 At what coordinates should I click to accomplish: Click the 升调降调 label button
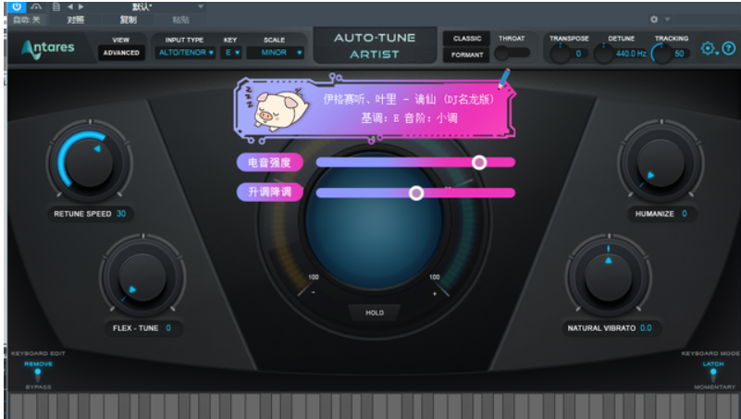click(x=270, y=191)
